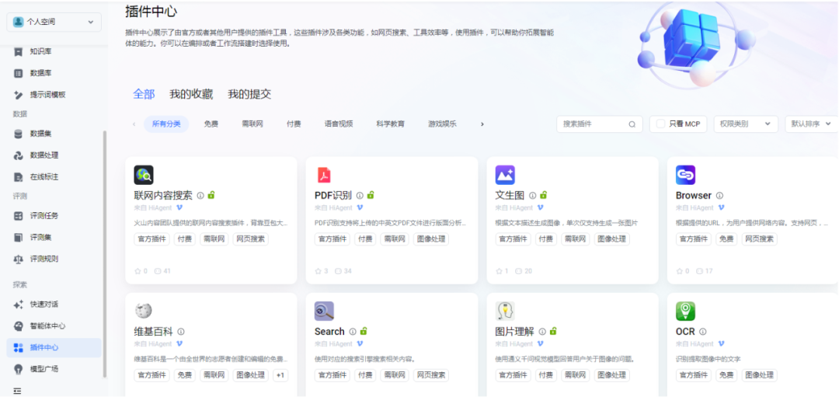
Task: Open 模型广场 in the sidebar
Action: (44, 369)
